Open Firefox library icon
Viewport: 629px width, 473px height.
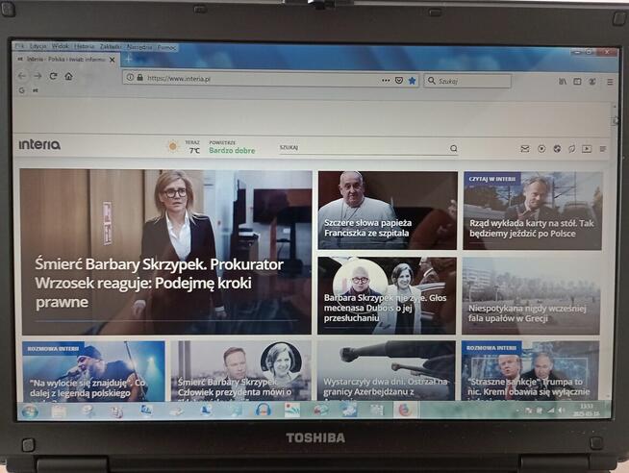click(x=563, y=82)
